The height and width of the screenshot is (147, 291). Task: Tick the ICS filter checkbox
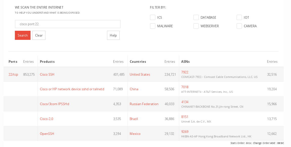153,17
